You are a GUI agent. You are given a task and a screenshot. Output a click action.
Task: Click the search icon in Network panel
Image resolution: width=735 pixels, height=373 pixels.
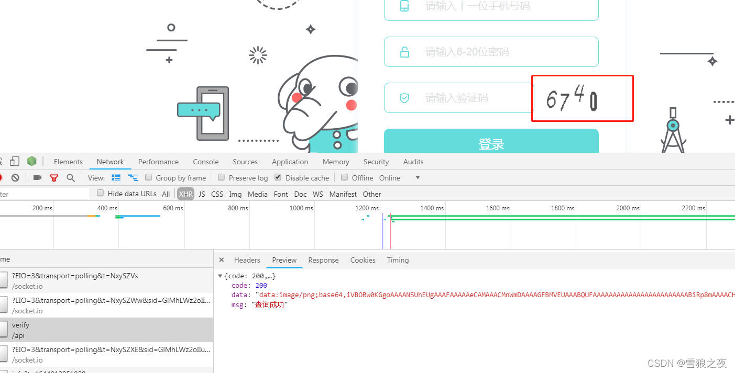(71, 178)
